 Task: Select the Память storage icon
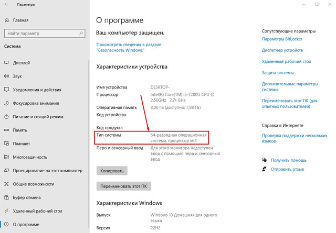[7, 130]
